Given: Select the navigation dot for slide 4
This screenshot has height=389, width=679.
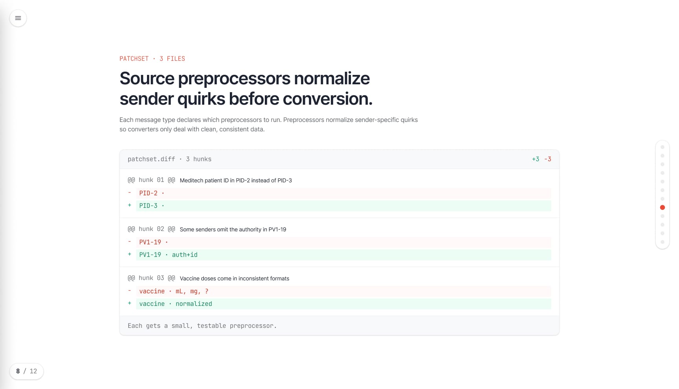Looking at the screenshot, I should (662, 173).
